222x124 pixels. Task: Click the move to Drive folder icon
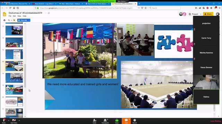pyautogui.click(x=49, y=13)
